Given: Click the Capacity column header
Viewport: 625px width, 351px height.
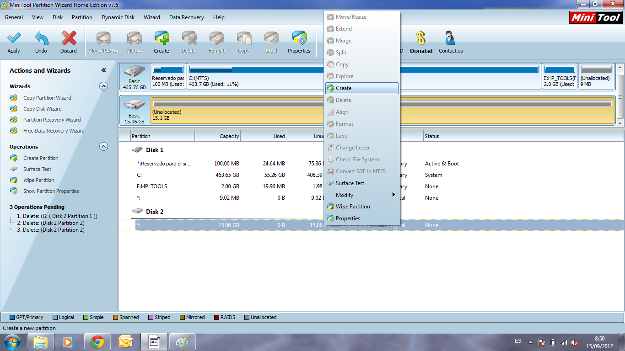Looking at the screenshot, I should [218, 136].
